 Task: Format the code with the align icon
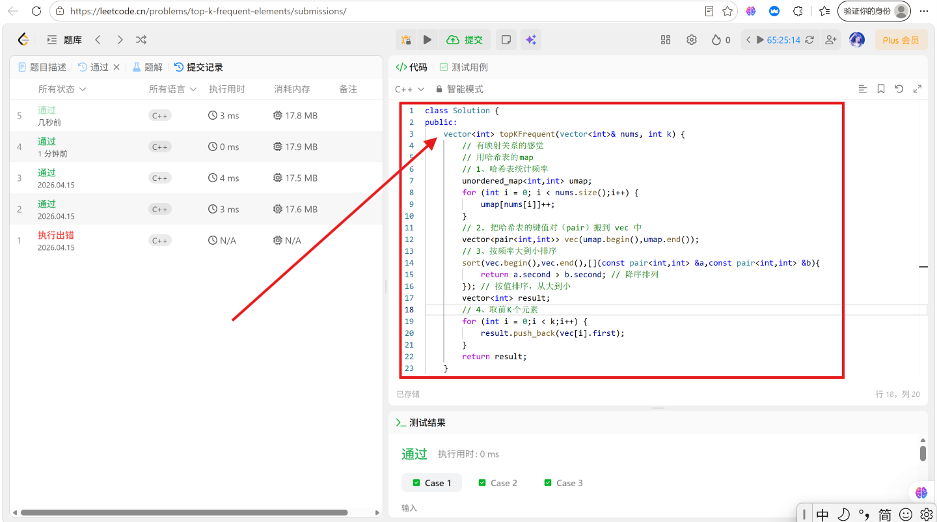863,89
